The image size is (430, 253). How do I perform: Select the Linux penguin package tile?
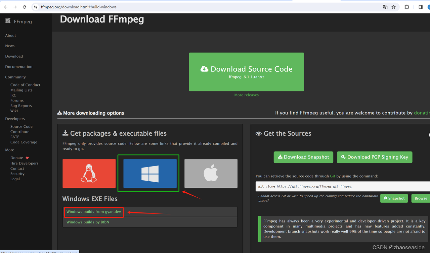pyautogui.click(x=89, y=173)
